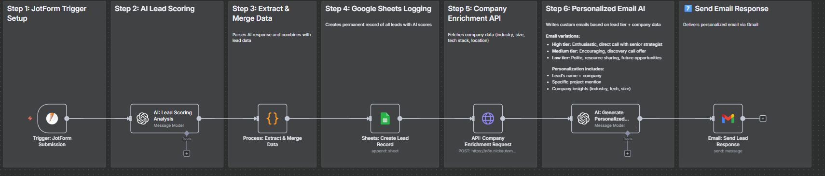The height and width of the screenshot is (176, 825).
Task: Select the Company Enrichment HTTP request globe node
Action: pyautogui.click(x=488, y=119)
